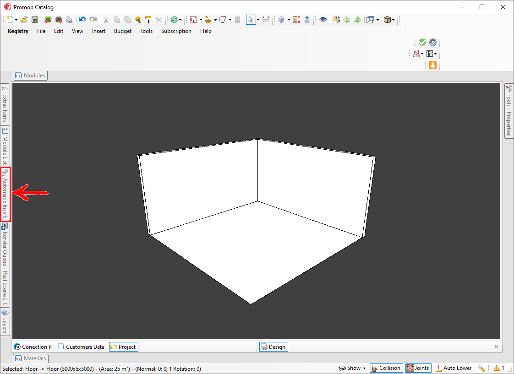514x374 pixels.
Task: Click the floor plan walls icon
Action: coord(193,20)
